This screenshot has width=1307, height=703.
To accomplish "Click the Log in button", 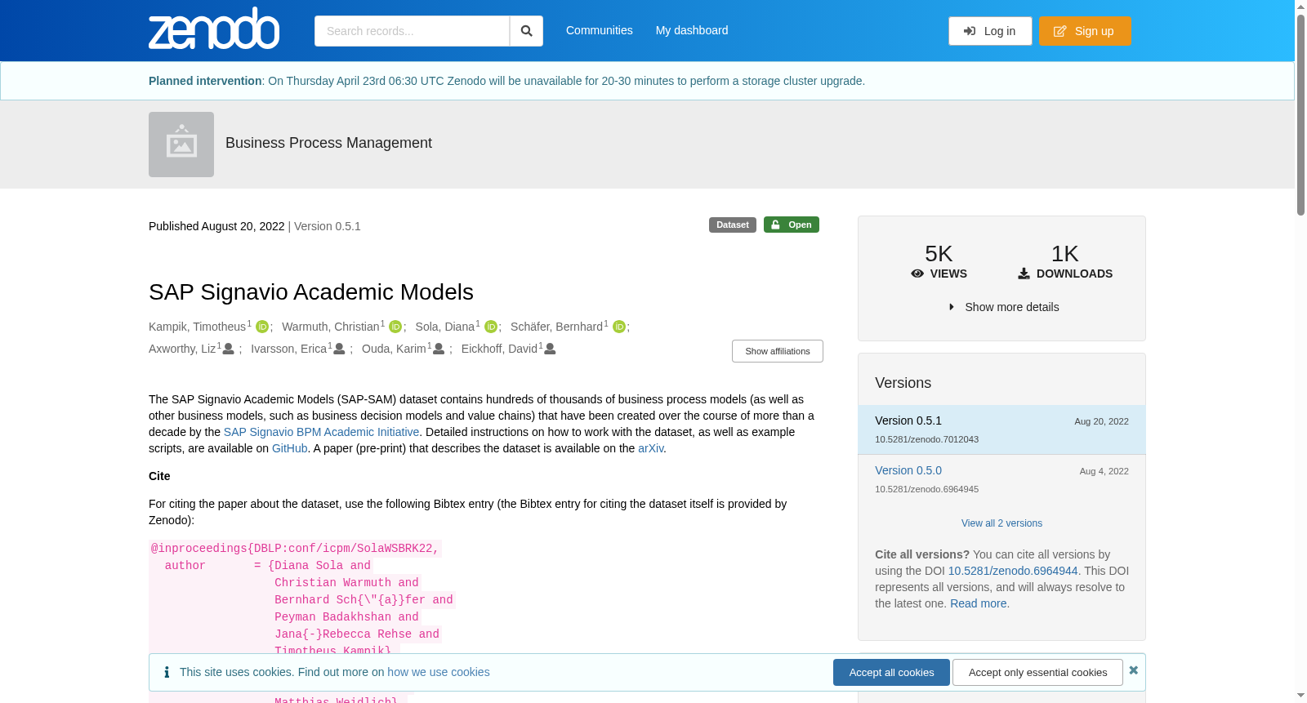I will click(990, 31).
